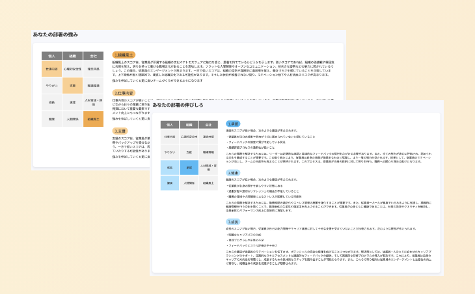Click the 人間関係 cell in the 伸びしろ grid
This screenshot has width=475, height=294.
click(189, 183)
